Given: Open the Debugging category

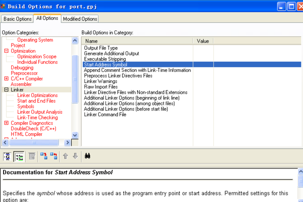Looking at the screenshot, I should point(22,68).
